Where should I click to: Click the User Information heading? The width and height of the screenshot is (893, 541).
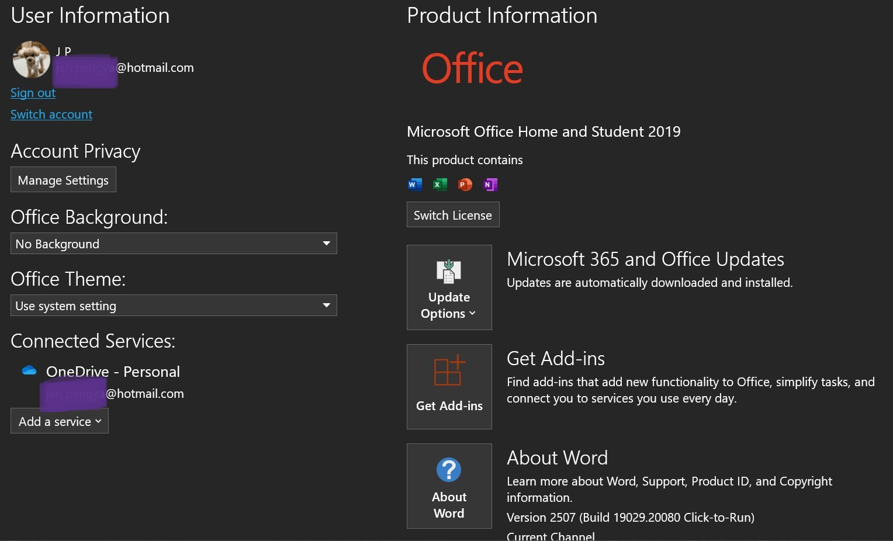[x=90, y=15]
